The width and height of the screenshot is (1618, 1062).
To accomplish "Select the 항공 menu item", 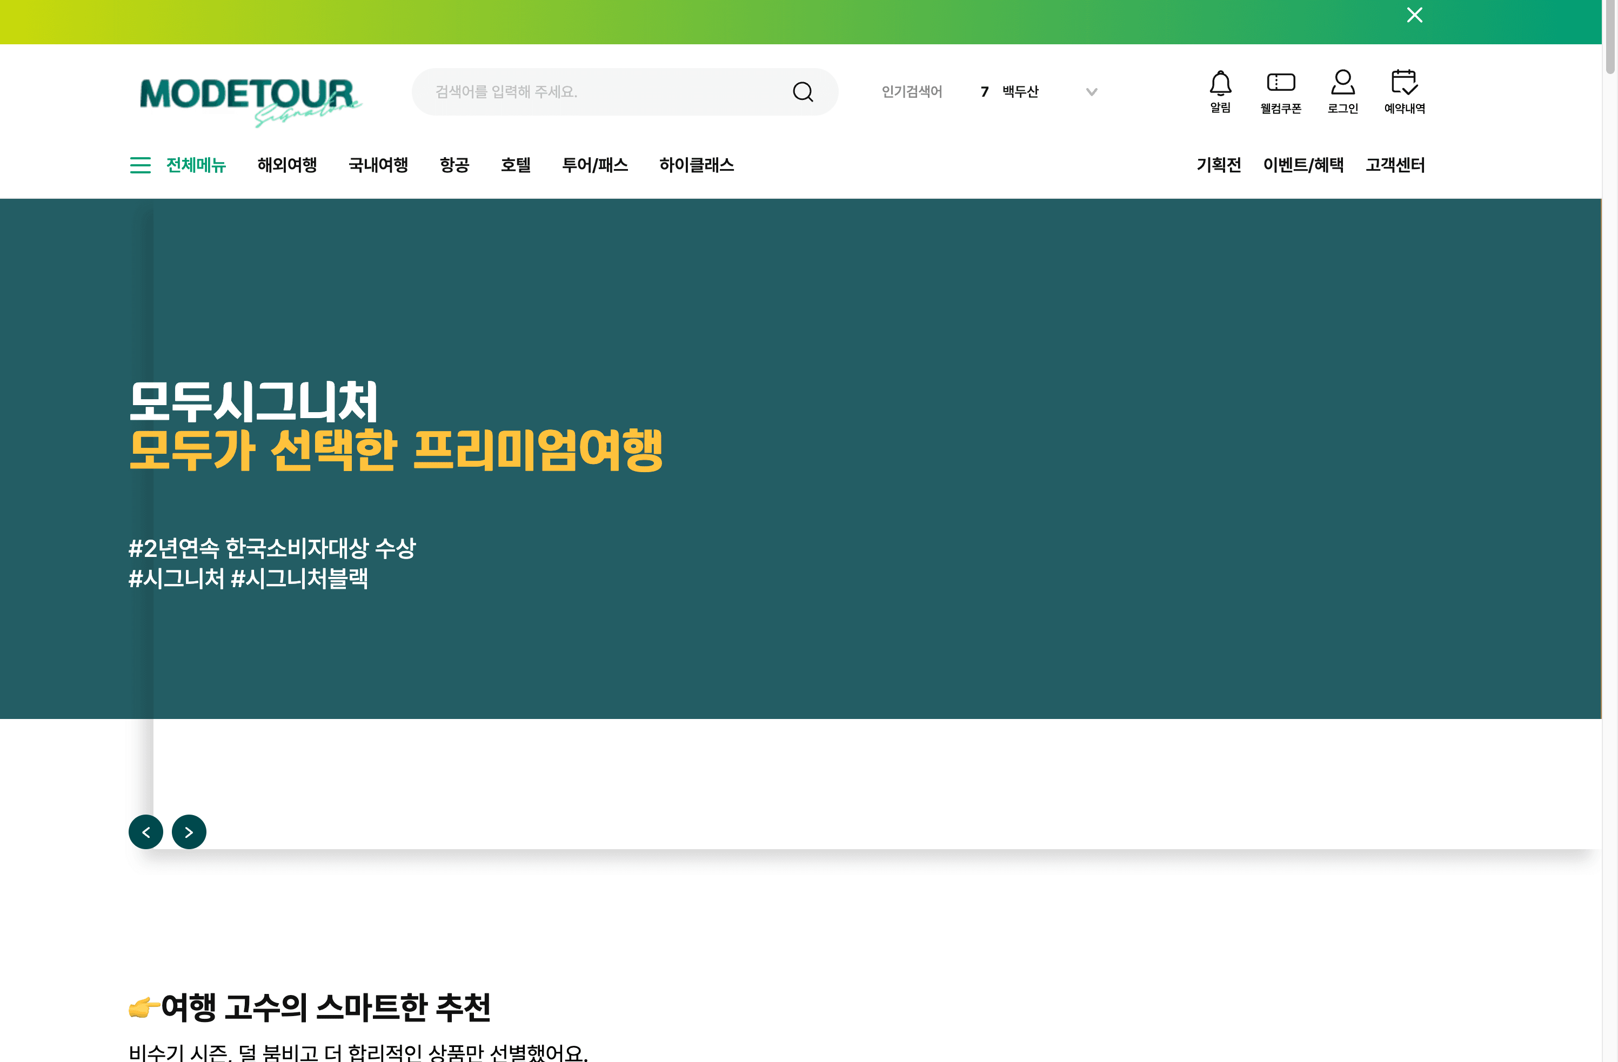I will (454, 165).
